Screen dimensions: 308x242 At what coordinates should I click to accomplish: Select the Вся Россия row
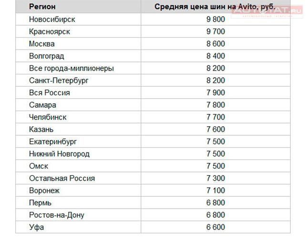coord(153,92)
